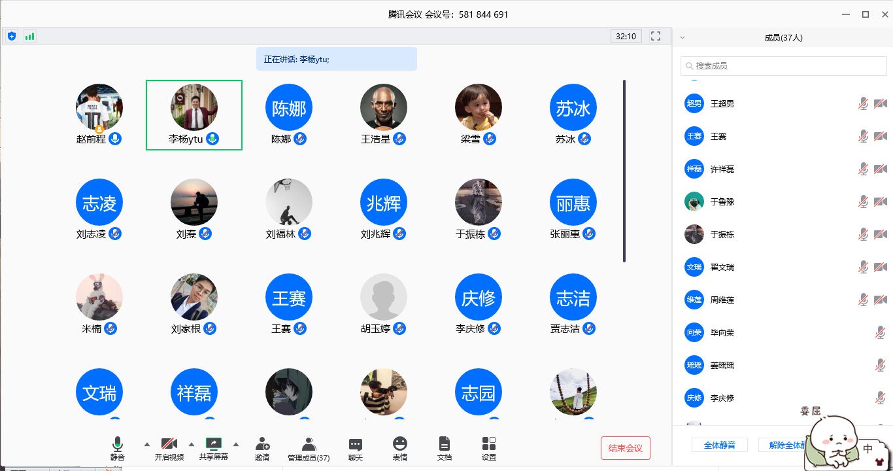Turn on camera with 开启视频
893x471 pixels.
click(x=169, y=445)
